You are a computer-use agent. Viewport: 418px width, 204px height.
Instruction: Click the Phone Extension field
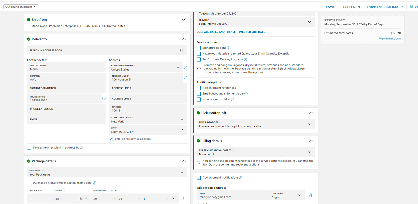coord(66,109)
